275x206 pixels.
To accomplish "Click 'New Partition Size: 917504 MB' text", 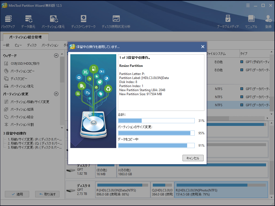I will coord(141,94).
